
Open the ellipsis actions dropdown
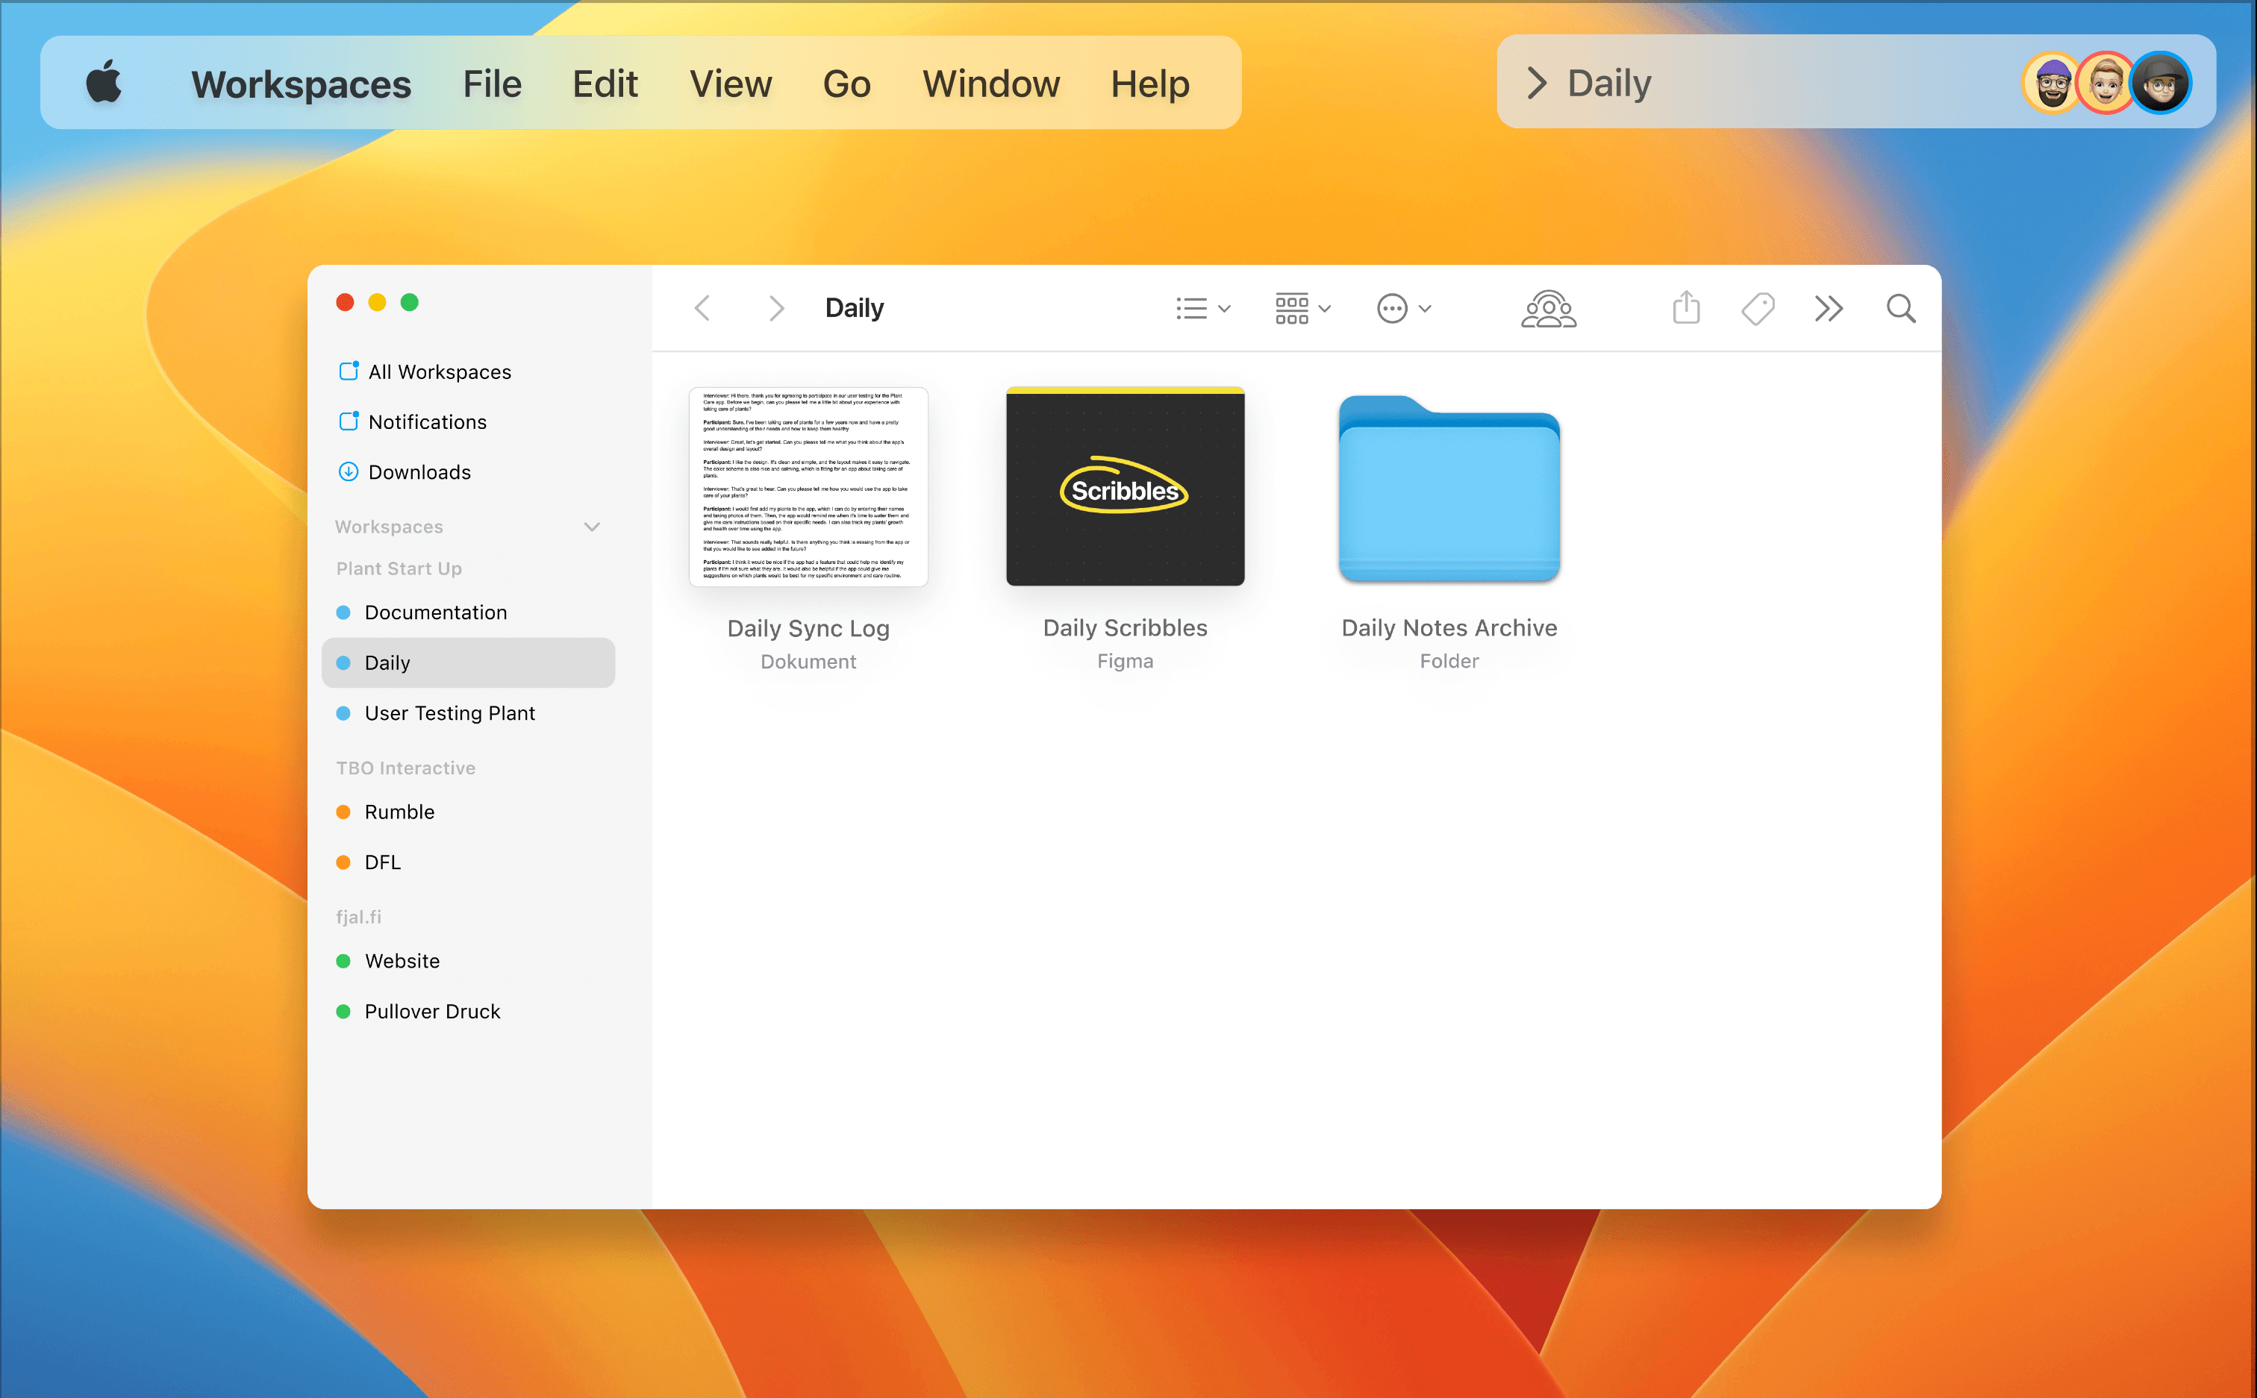[x=1403, y=308]
